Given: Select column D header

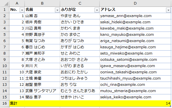Looking at the screenshot, I should pos(135,3).
